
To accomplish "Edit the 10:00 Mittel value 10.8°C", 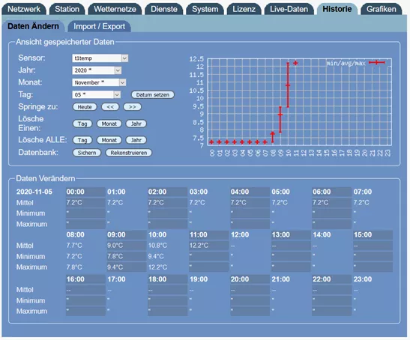I will (167, 246).
